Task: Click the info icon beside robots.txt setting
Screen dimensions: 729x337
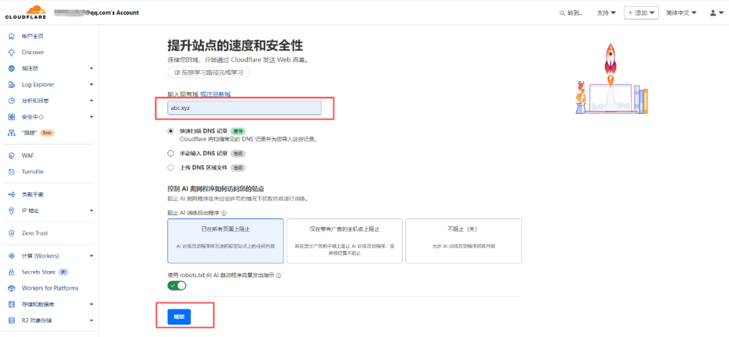Action: (x=279, y=275)
